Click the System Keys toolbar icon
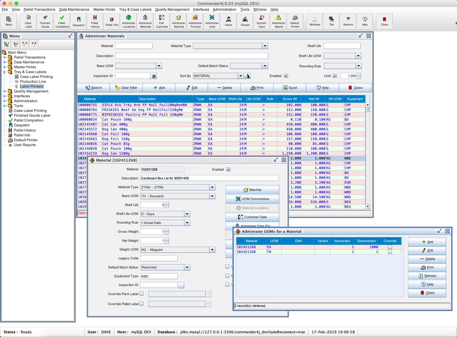Viewport: 457px width, 337px height. [x=261, y=21]
